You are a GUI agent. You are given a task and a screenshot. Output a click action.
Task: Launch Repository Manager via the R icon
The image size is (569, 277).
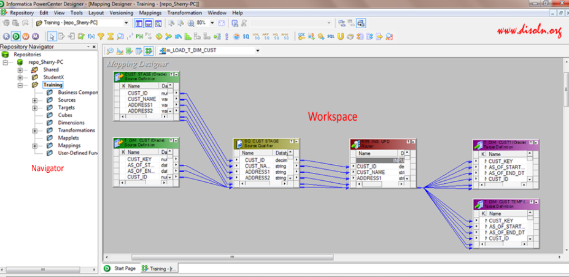[x=6, y=36]
